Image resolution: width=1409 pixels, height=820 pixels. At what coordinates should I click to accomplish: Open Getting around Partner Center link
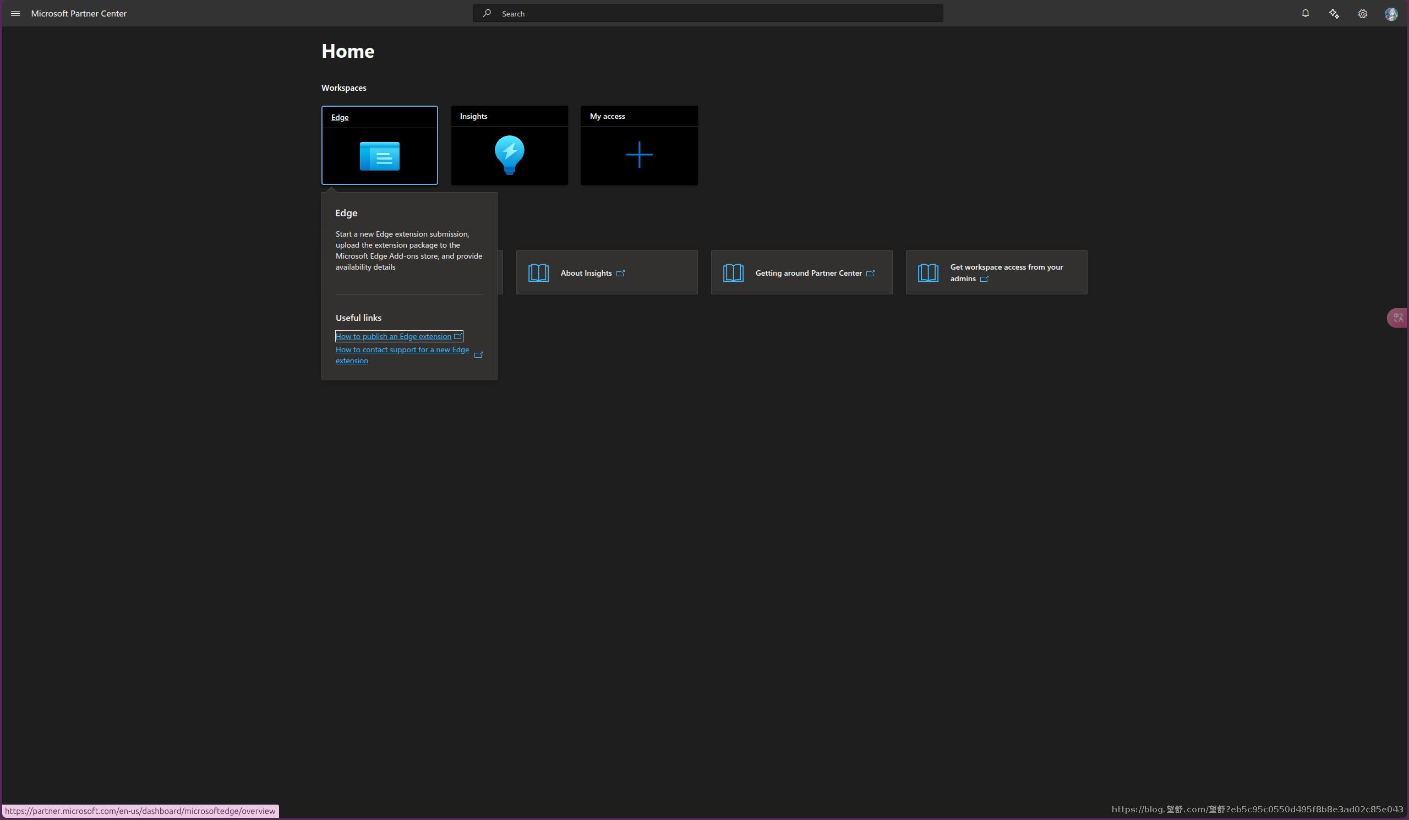[808, 273]
